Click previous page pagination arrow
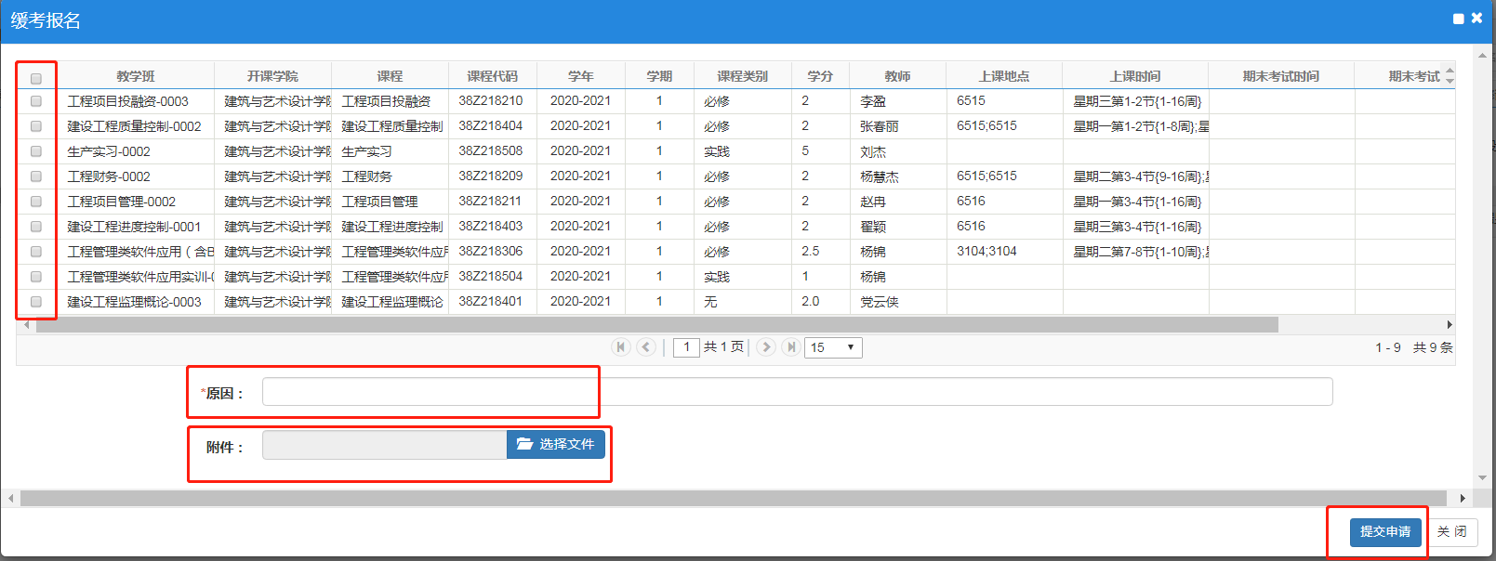 click(646, 346)
